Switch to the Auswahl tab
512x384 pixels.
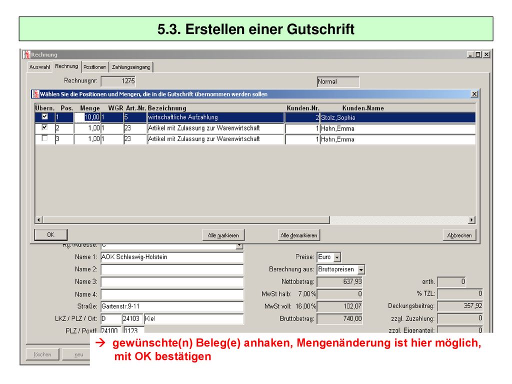click(x=39, y=67)
